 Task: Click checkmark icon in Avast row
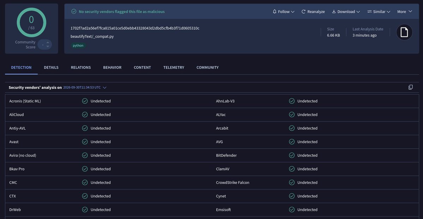pyautogui.click(x=85, y=142)
